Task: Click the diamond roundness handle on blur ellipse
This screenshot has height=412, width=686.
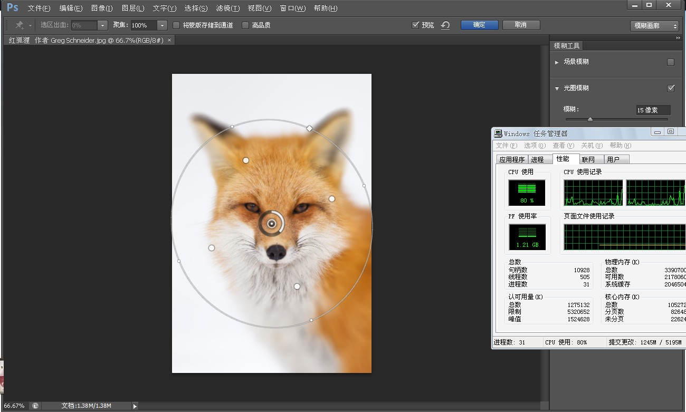Action: pos(309,128)
